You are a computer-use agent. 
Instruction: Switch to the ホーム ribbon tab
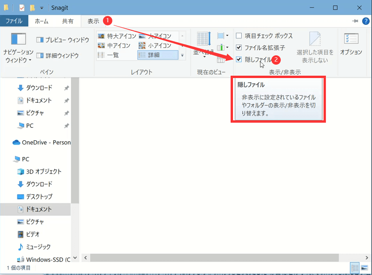click(x=41, y=21)
